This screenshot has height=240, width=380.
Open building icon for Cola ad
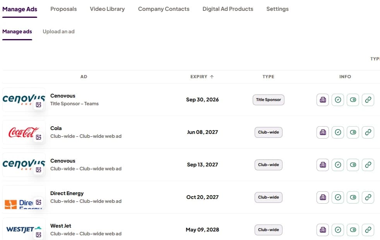coord(323,132)
